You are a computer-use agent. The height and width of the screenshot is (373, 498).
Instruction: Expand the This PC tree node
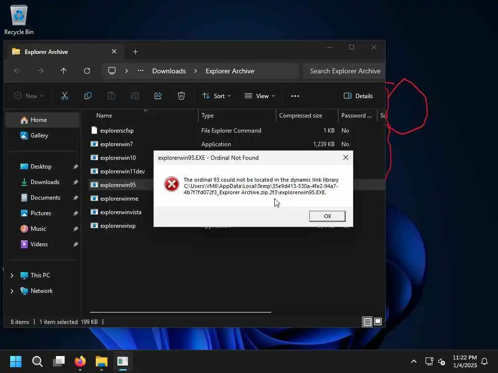[12, 275]
